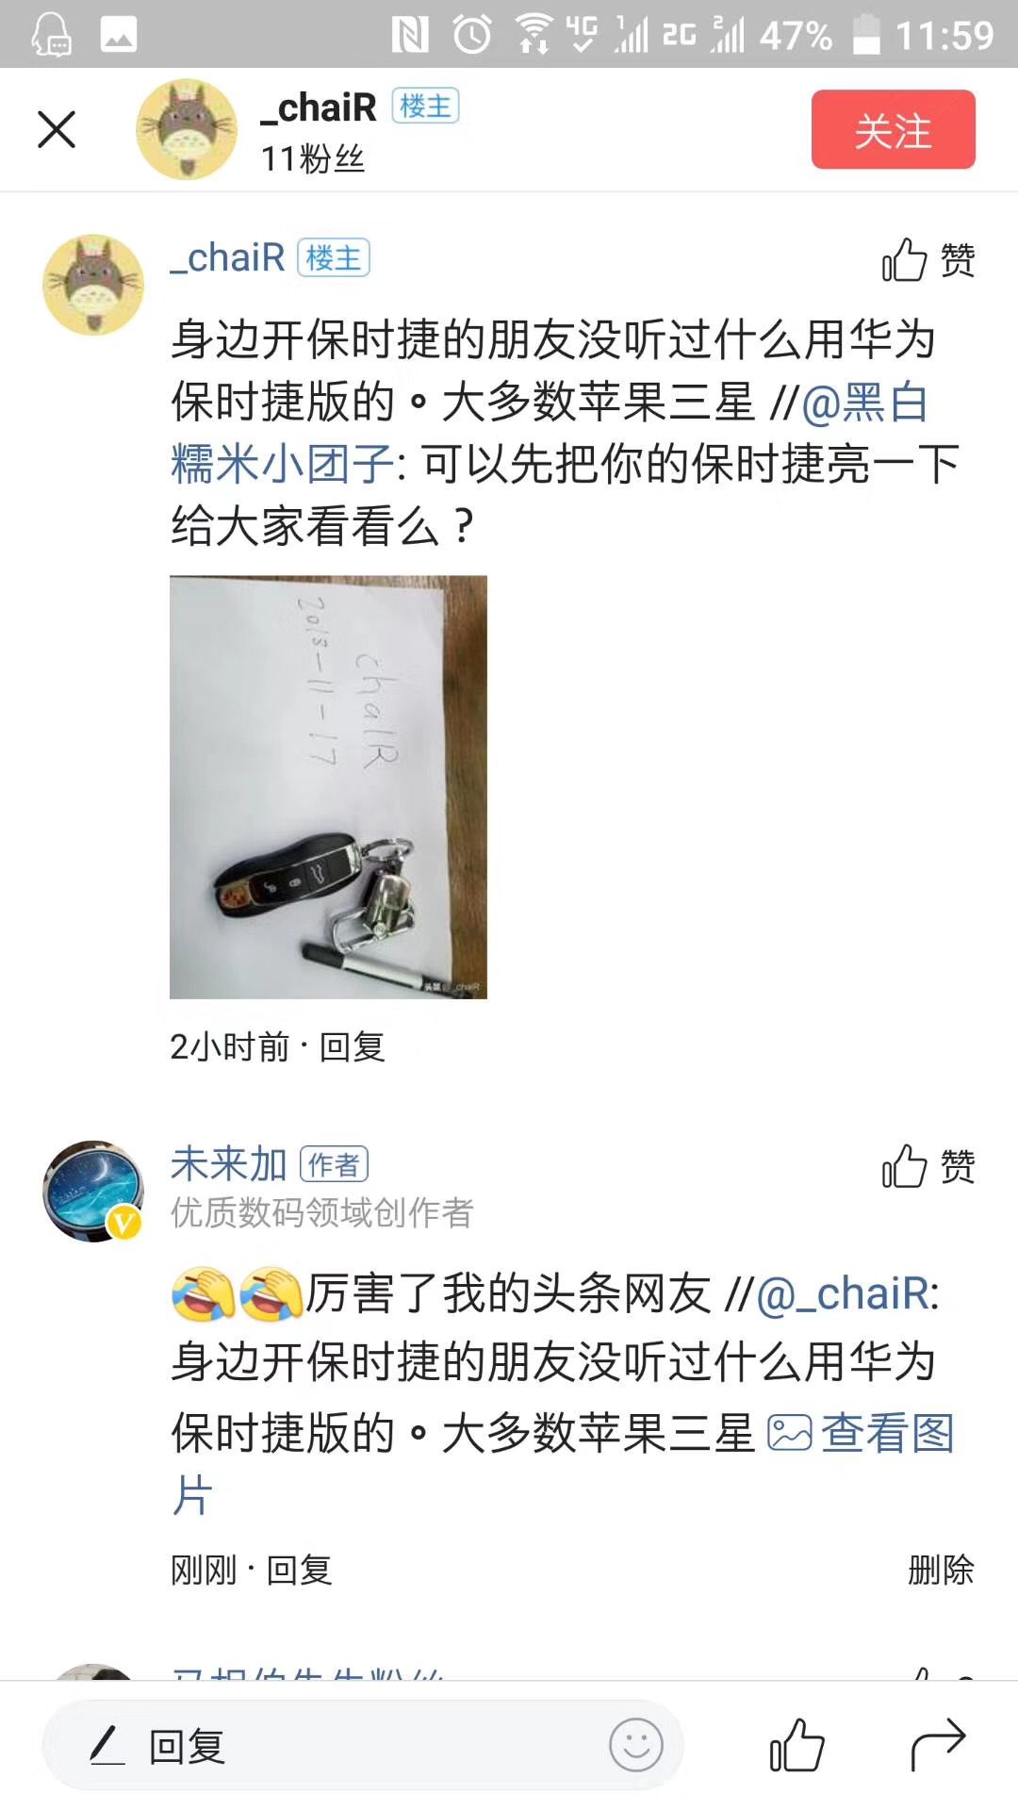Viewport: 1018px width, 1810px height.
Task: Tap the bottom bar thumbs-up icon
Action: pos(797,1745)
